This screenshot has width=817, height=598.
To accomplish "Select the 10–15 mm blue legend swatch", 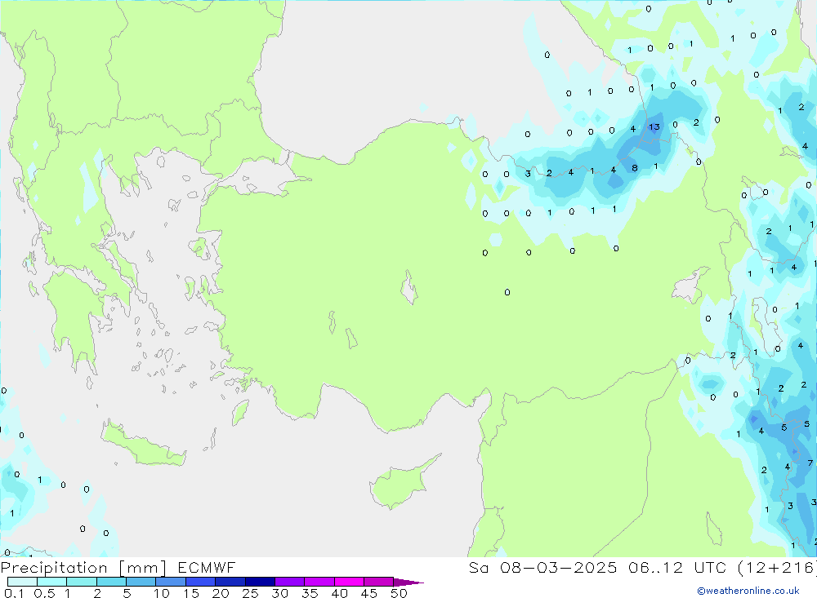I will (171, 582).
